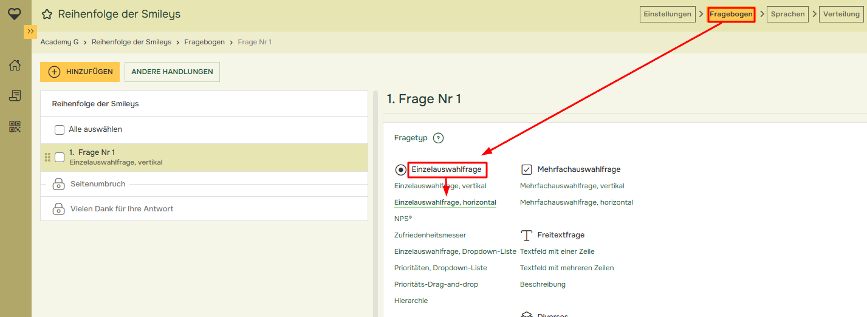
Task: Select the Einzelauswahlfrage radio button
Action: pos(400,170)
